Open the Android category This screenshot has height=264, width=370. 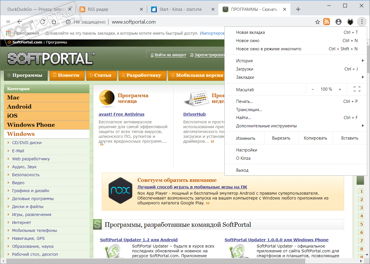(47, 107)
